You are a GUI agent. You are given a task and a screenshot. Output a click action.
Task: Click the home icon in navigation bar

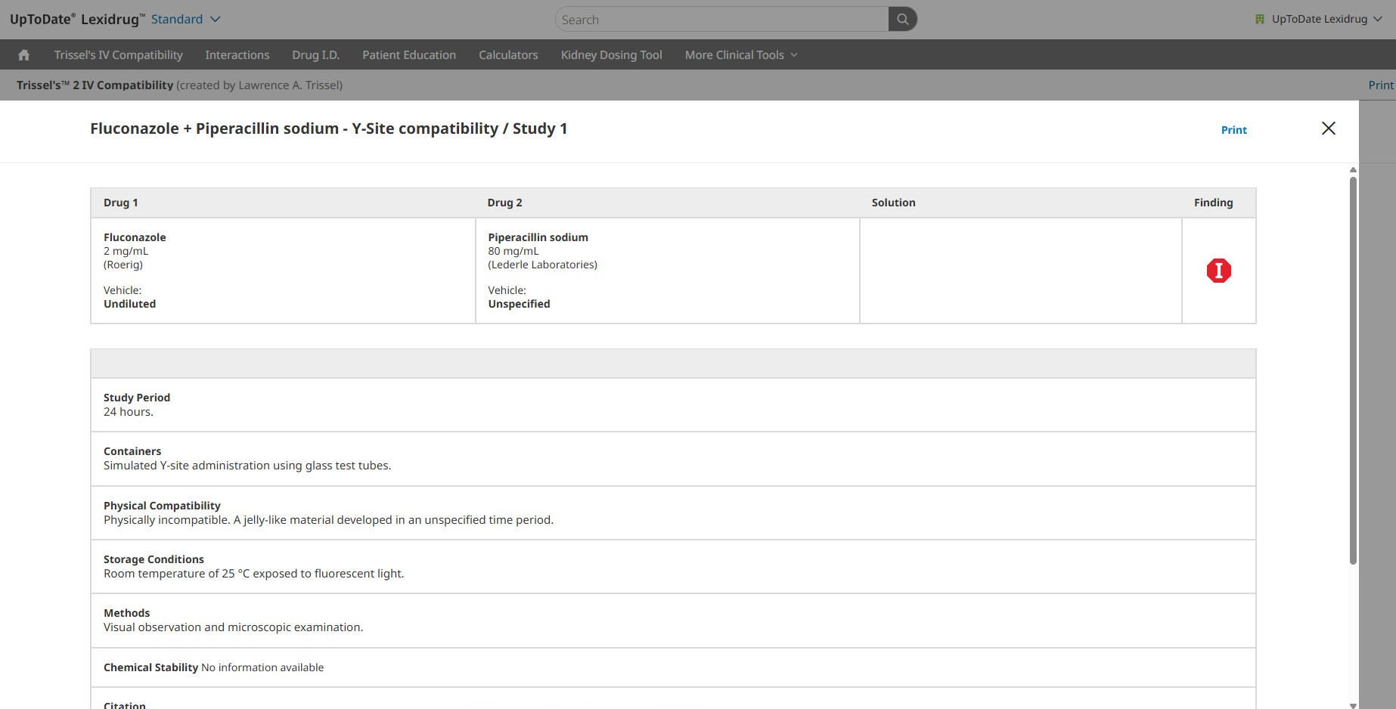24,55
